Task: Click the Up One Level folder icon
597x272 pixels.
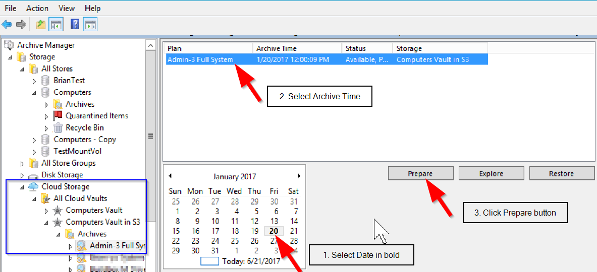Action: pos(41,25)
